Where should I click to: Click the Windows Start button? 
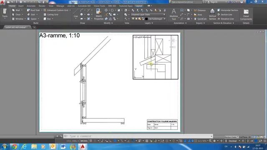(5, 147)
